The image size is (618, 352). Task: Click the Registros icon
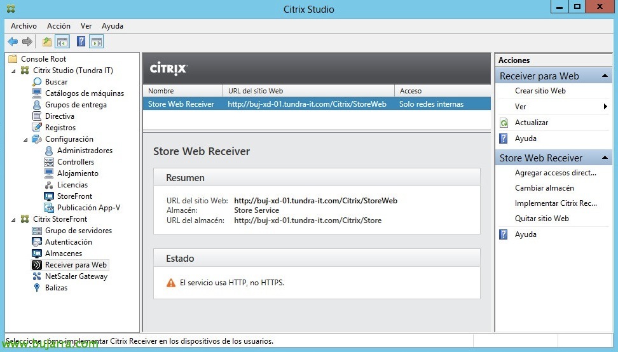click(37, 128)
